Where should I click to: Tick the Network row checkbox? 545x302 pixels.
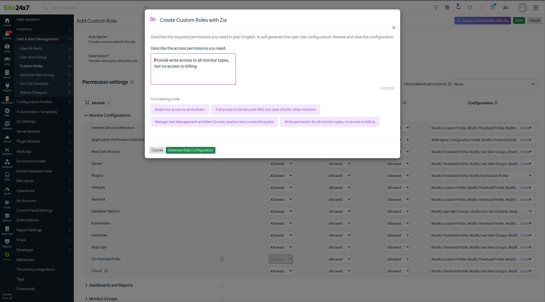[222, 200]
